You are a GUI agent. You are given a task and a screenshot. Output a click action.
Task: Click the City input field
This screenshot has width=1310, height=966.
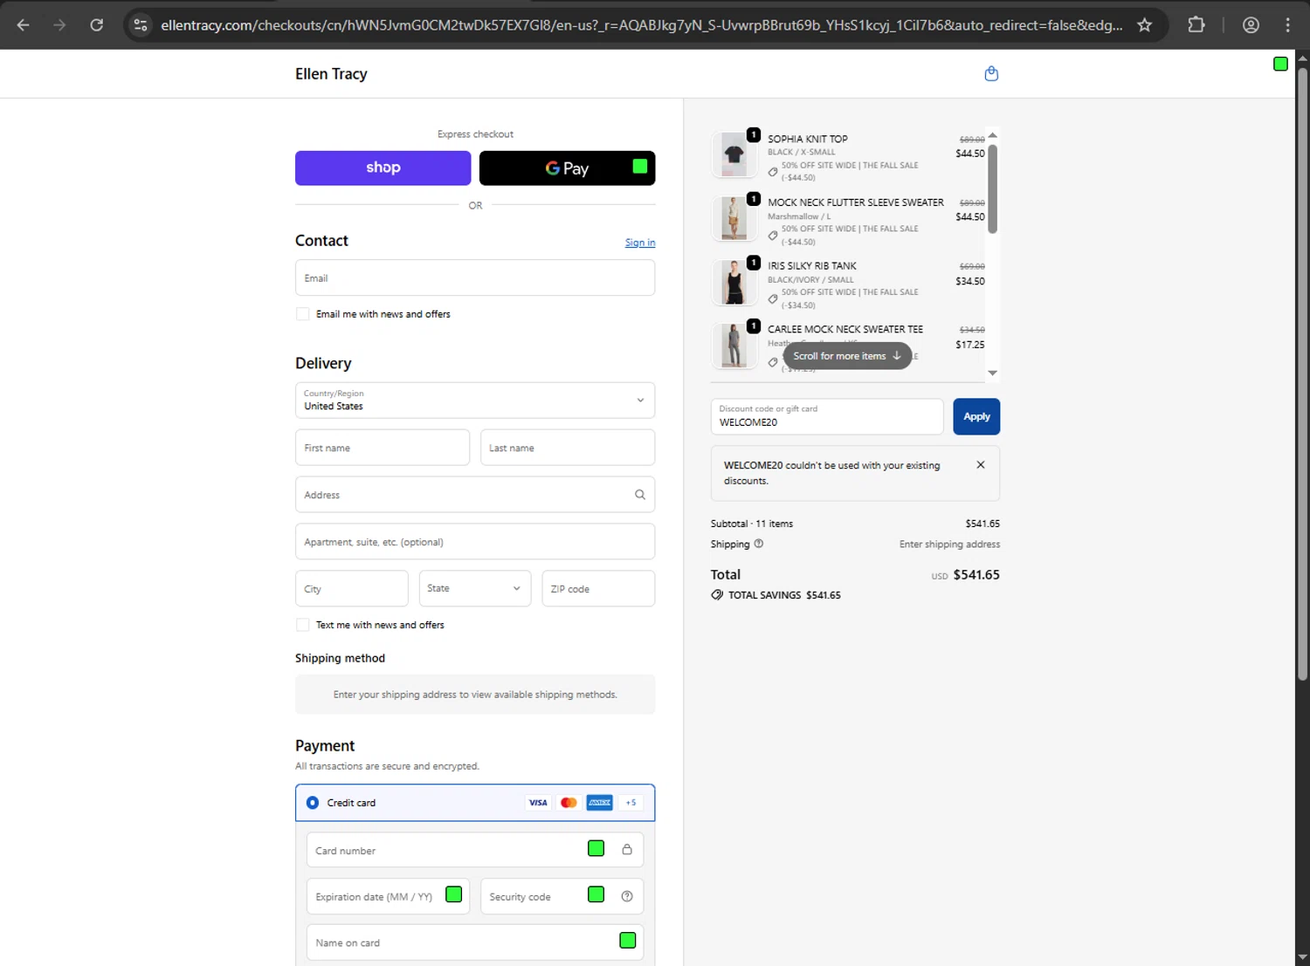pyautogui.click(x=352, y=589)
